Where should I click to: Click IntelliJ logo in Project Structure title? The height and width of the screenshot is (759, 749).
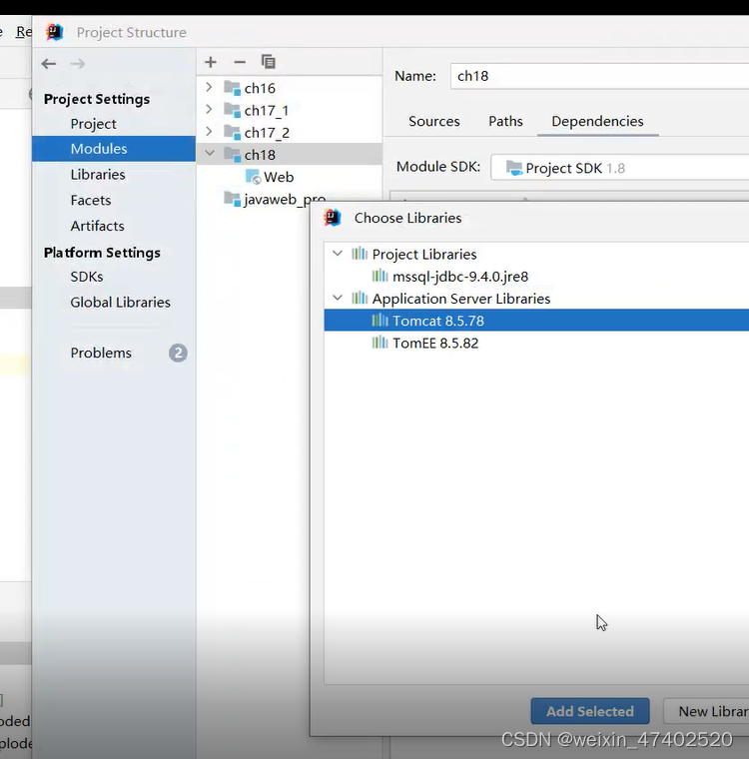click(x=55, y=32)
